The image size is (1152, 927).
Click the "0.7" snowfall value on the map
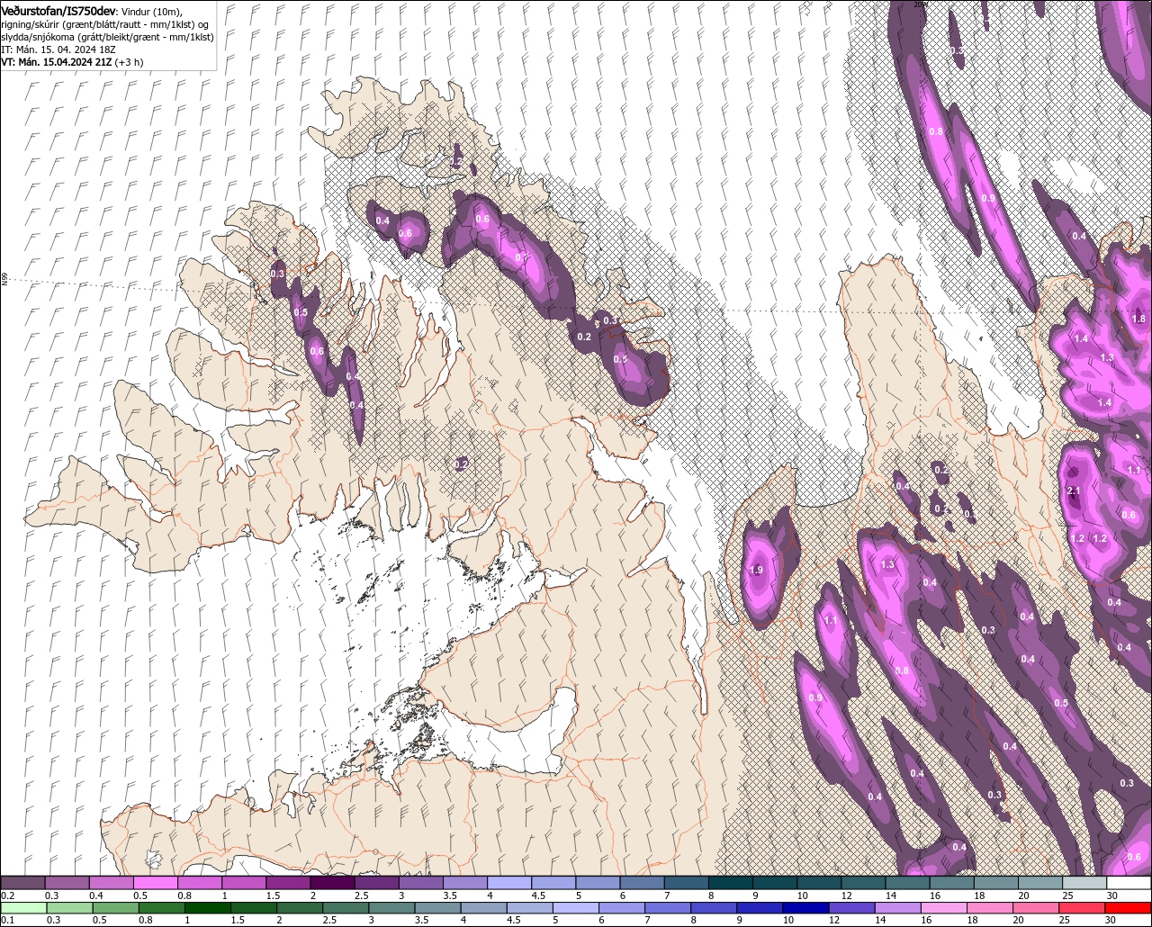click(522, 257)
